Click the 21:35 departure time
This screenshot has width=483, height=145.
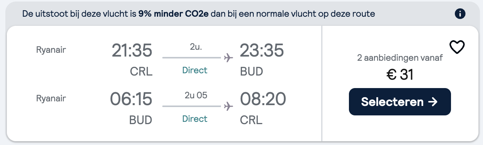tap(132, 50)
